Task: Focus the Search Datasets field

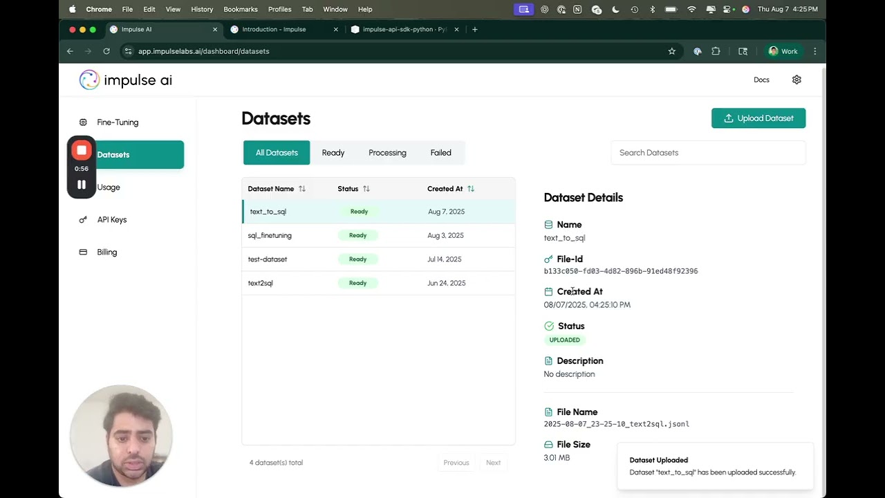Action: [x=708, y=153]
